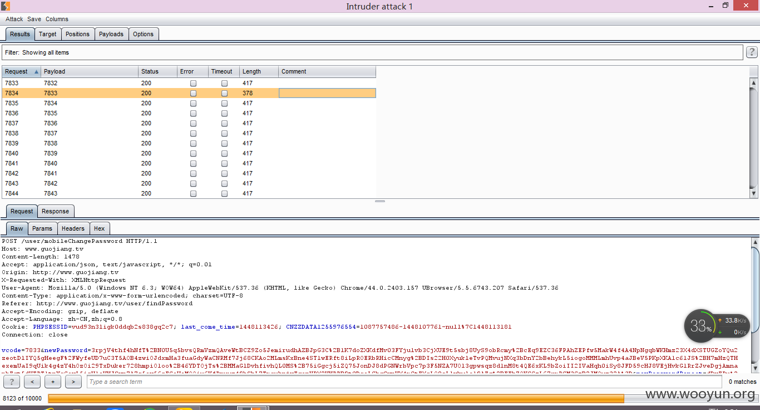Click the + button beside the search box

(x=53, y=382)
